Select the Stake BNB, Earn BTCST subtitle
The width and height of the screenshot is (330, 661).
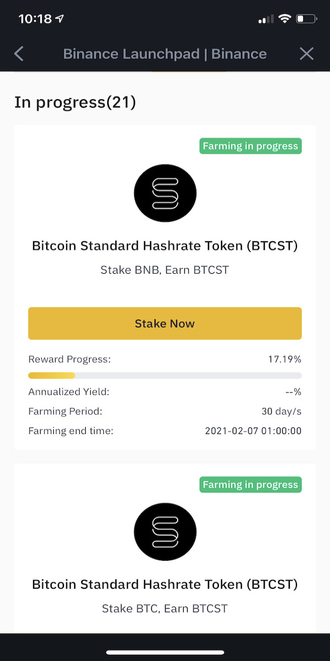pos(165,270)
